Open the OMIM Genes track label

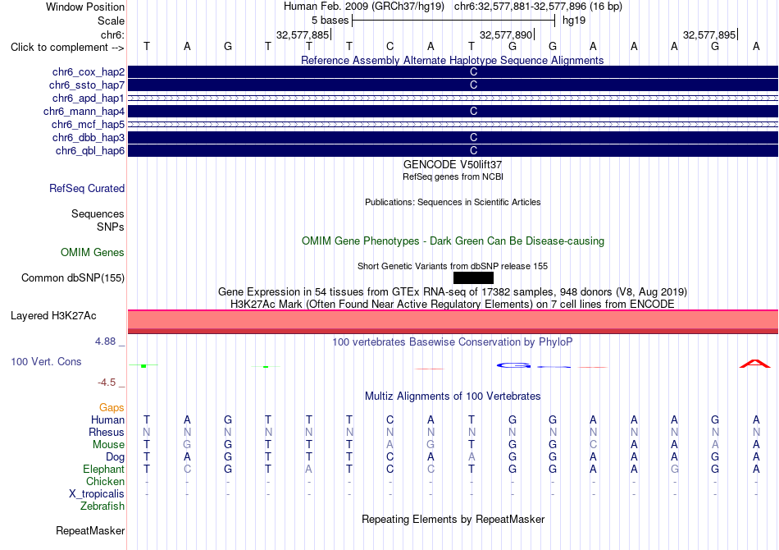click(93, 253)
